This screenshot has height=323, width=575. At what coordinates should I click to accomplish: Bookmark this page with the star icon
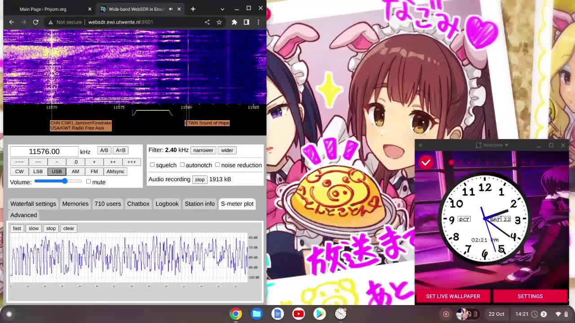(x=219, y=22)
